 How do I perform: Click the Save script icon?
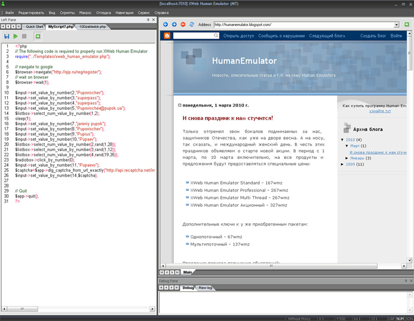coord(7,36)
